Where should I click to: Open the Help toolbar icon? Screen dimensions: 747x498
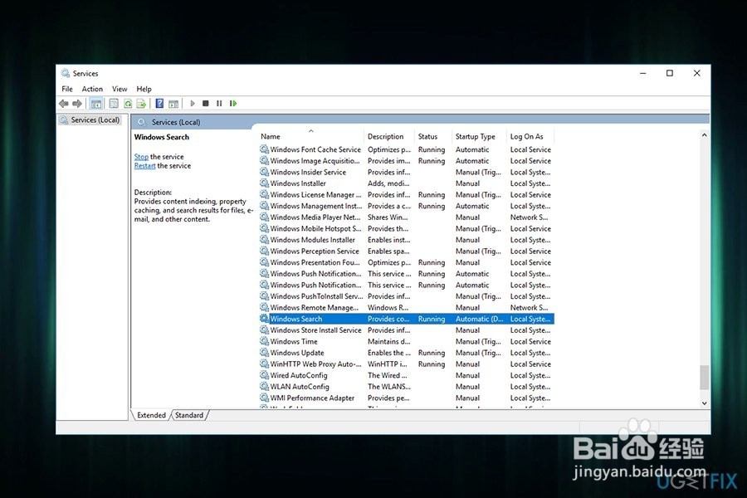tap(159, 104)
